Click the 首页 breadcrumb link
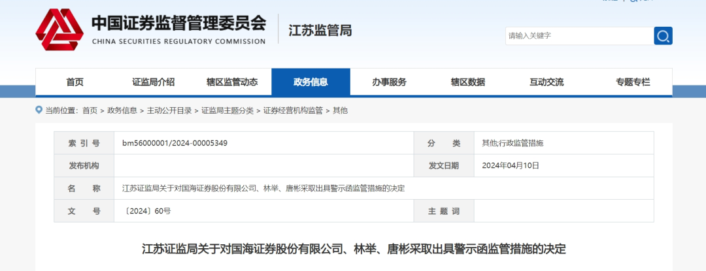 90,110
